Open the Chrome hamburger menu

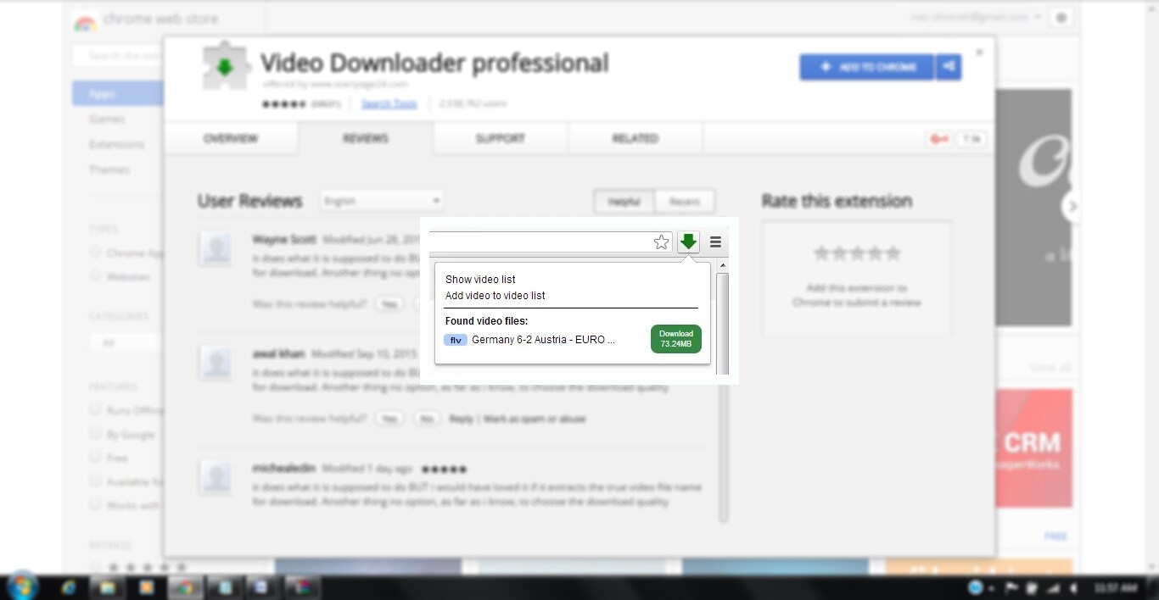coord(715,242)
